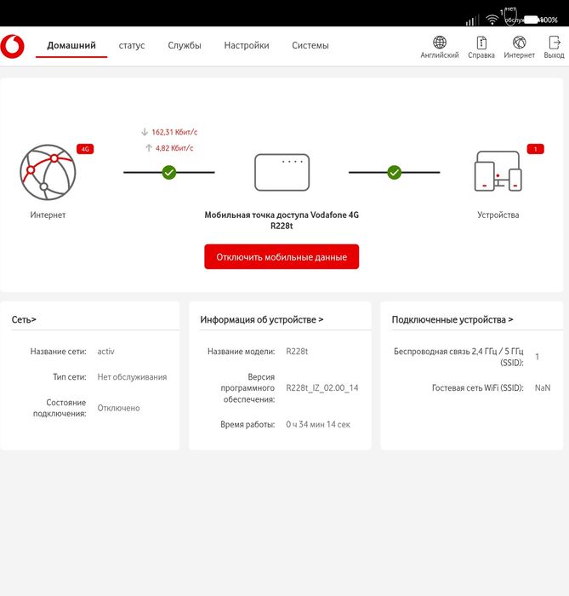Click uptime value 0 ч 34 мин 14 сек
This screenshot has height=596, width=569.
(318, 425)
